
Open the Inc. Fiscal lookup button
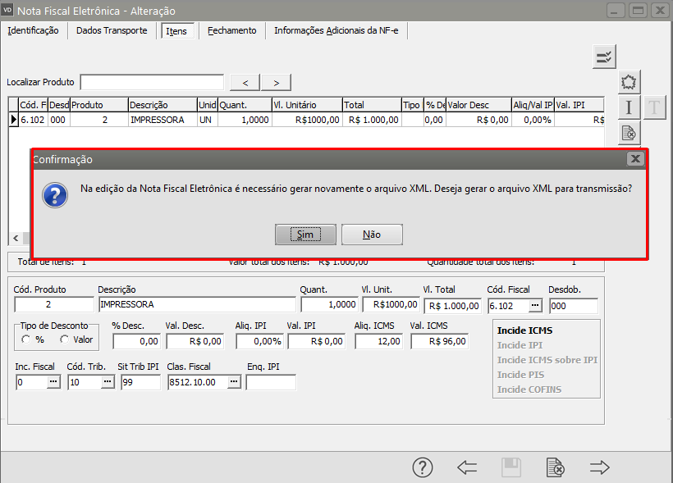click(x=53, y=382)
